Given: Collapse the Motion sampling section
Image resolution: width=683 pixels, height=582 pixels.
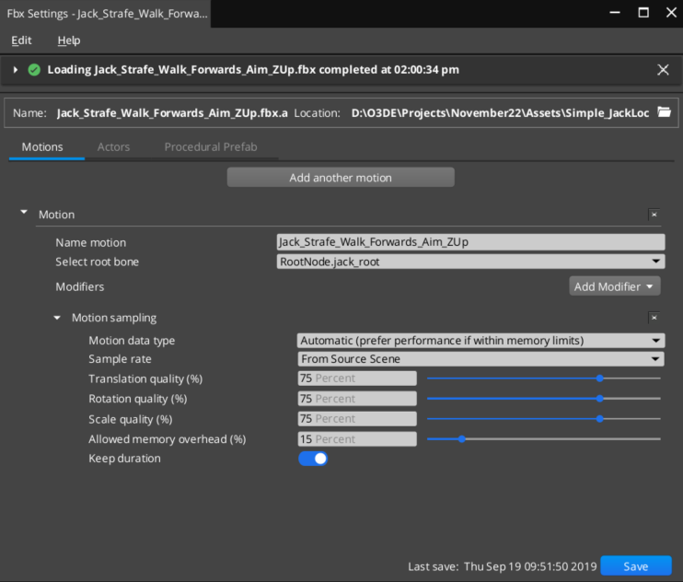Looking at the screenshot, I should tap(58, 318).
